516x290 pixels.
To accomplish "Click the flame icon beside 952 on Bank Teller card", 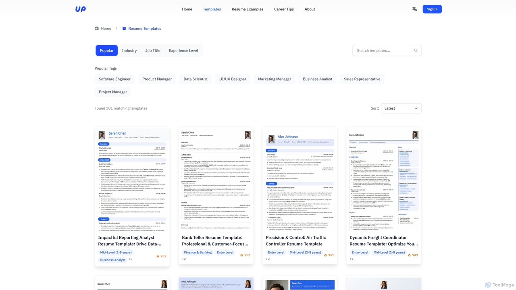I will [x=242, y=255].
